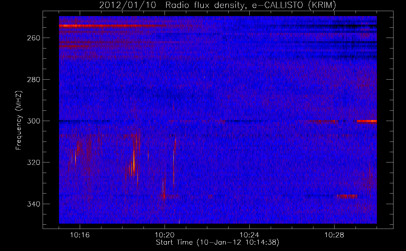The width and height of the screenshot is (406, 251).
Task: Click the 'Frequency (MHZ)' axis label
Action: [x=19, y=120]
